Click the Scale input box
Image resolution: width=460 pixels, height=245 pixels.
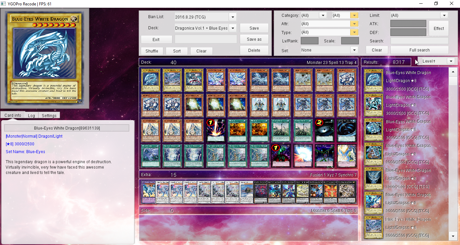[x=350, y=41]
